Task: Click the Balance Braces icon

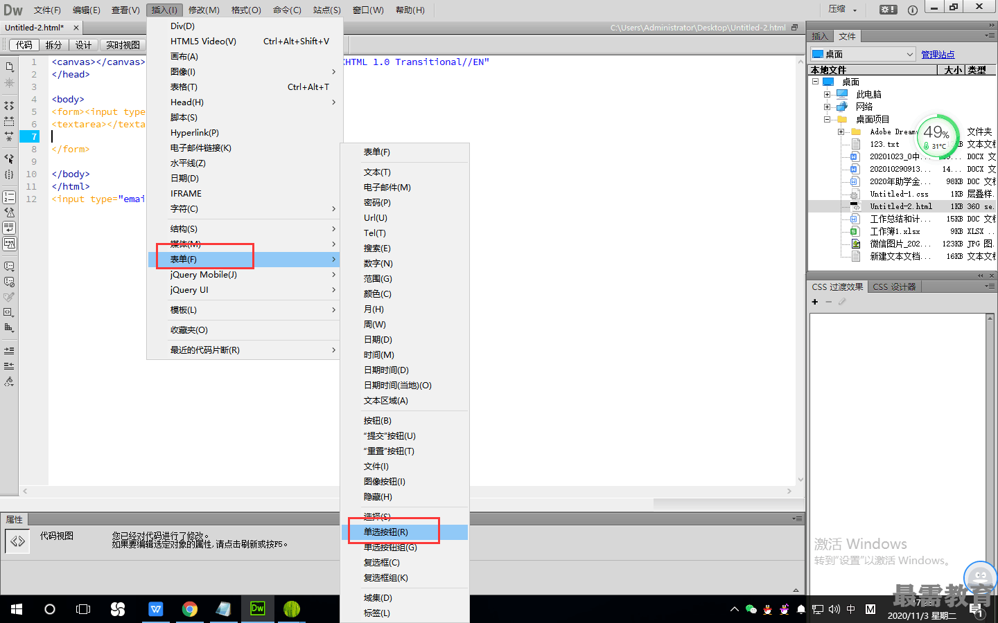Action: (x=9, y=174)
